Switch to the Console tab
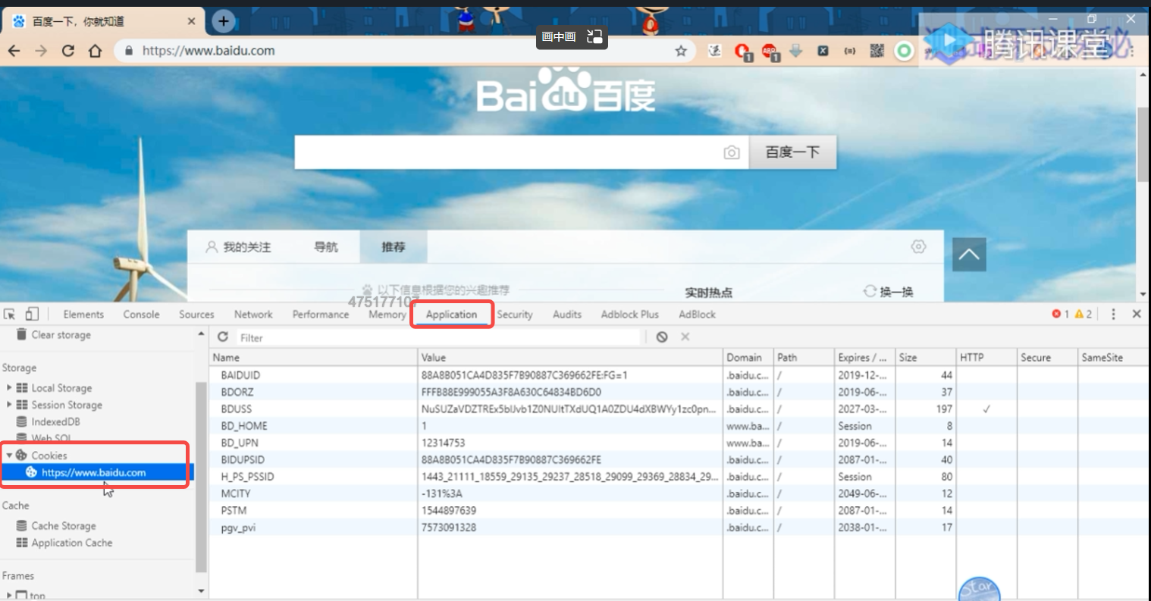 (x=141, y=314)
